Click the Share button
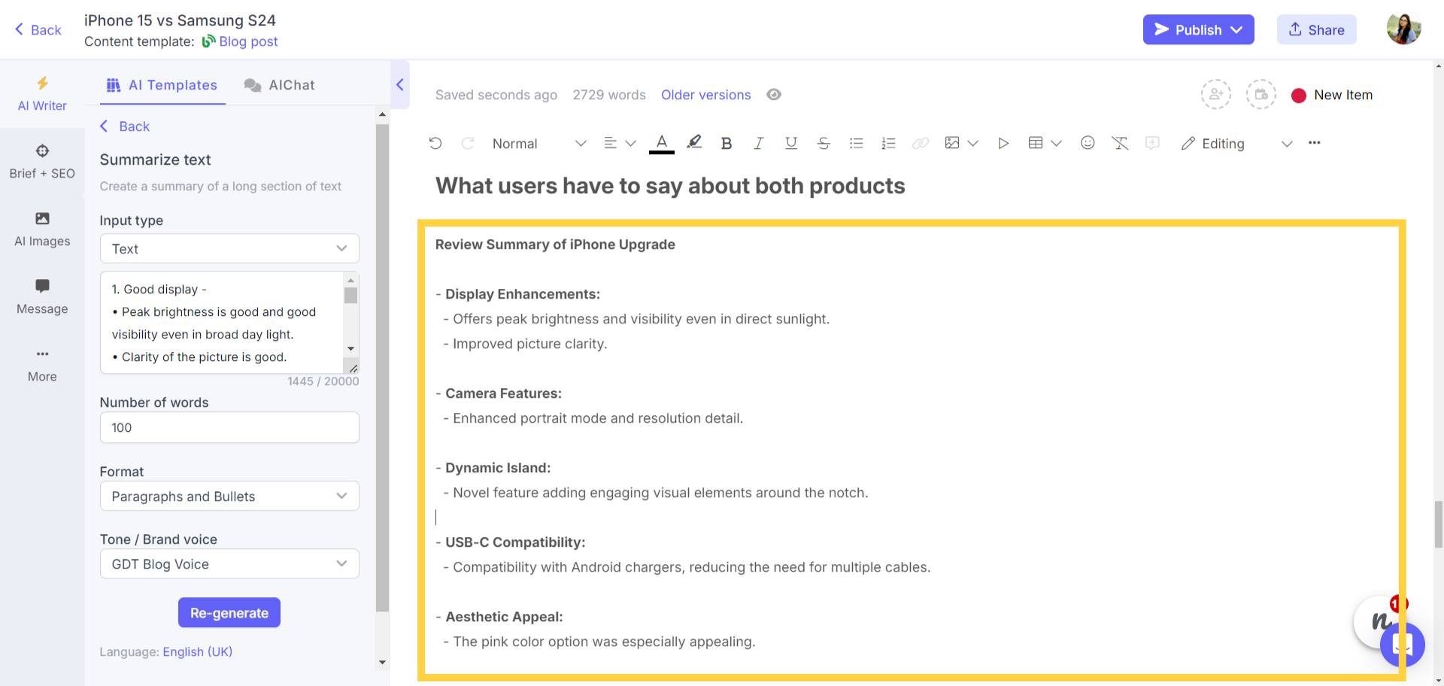This screenshot has width=1444, height=686. coord(1317,29)
